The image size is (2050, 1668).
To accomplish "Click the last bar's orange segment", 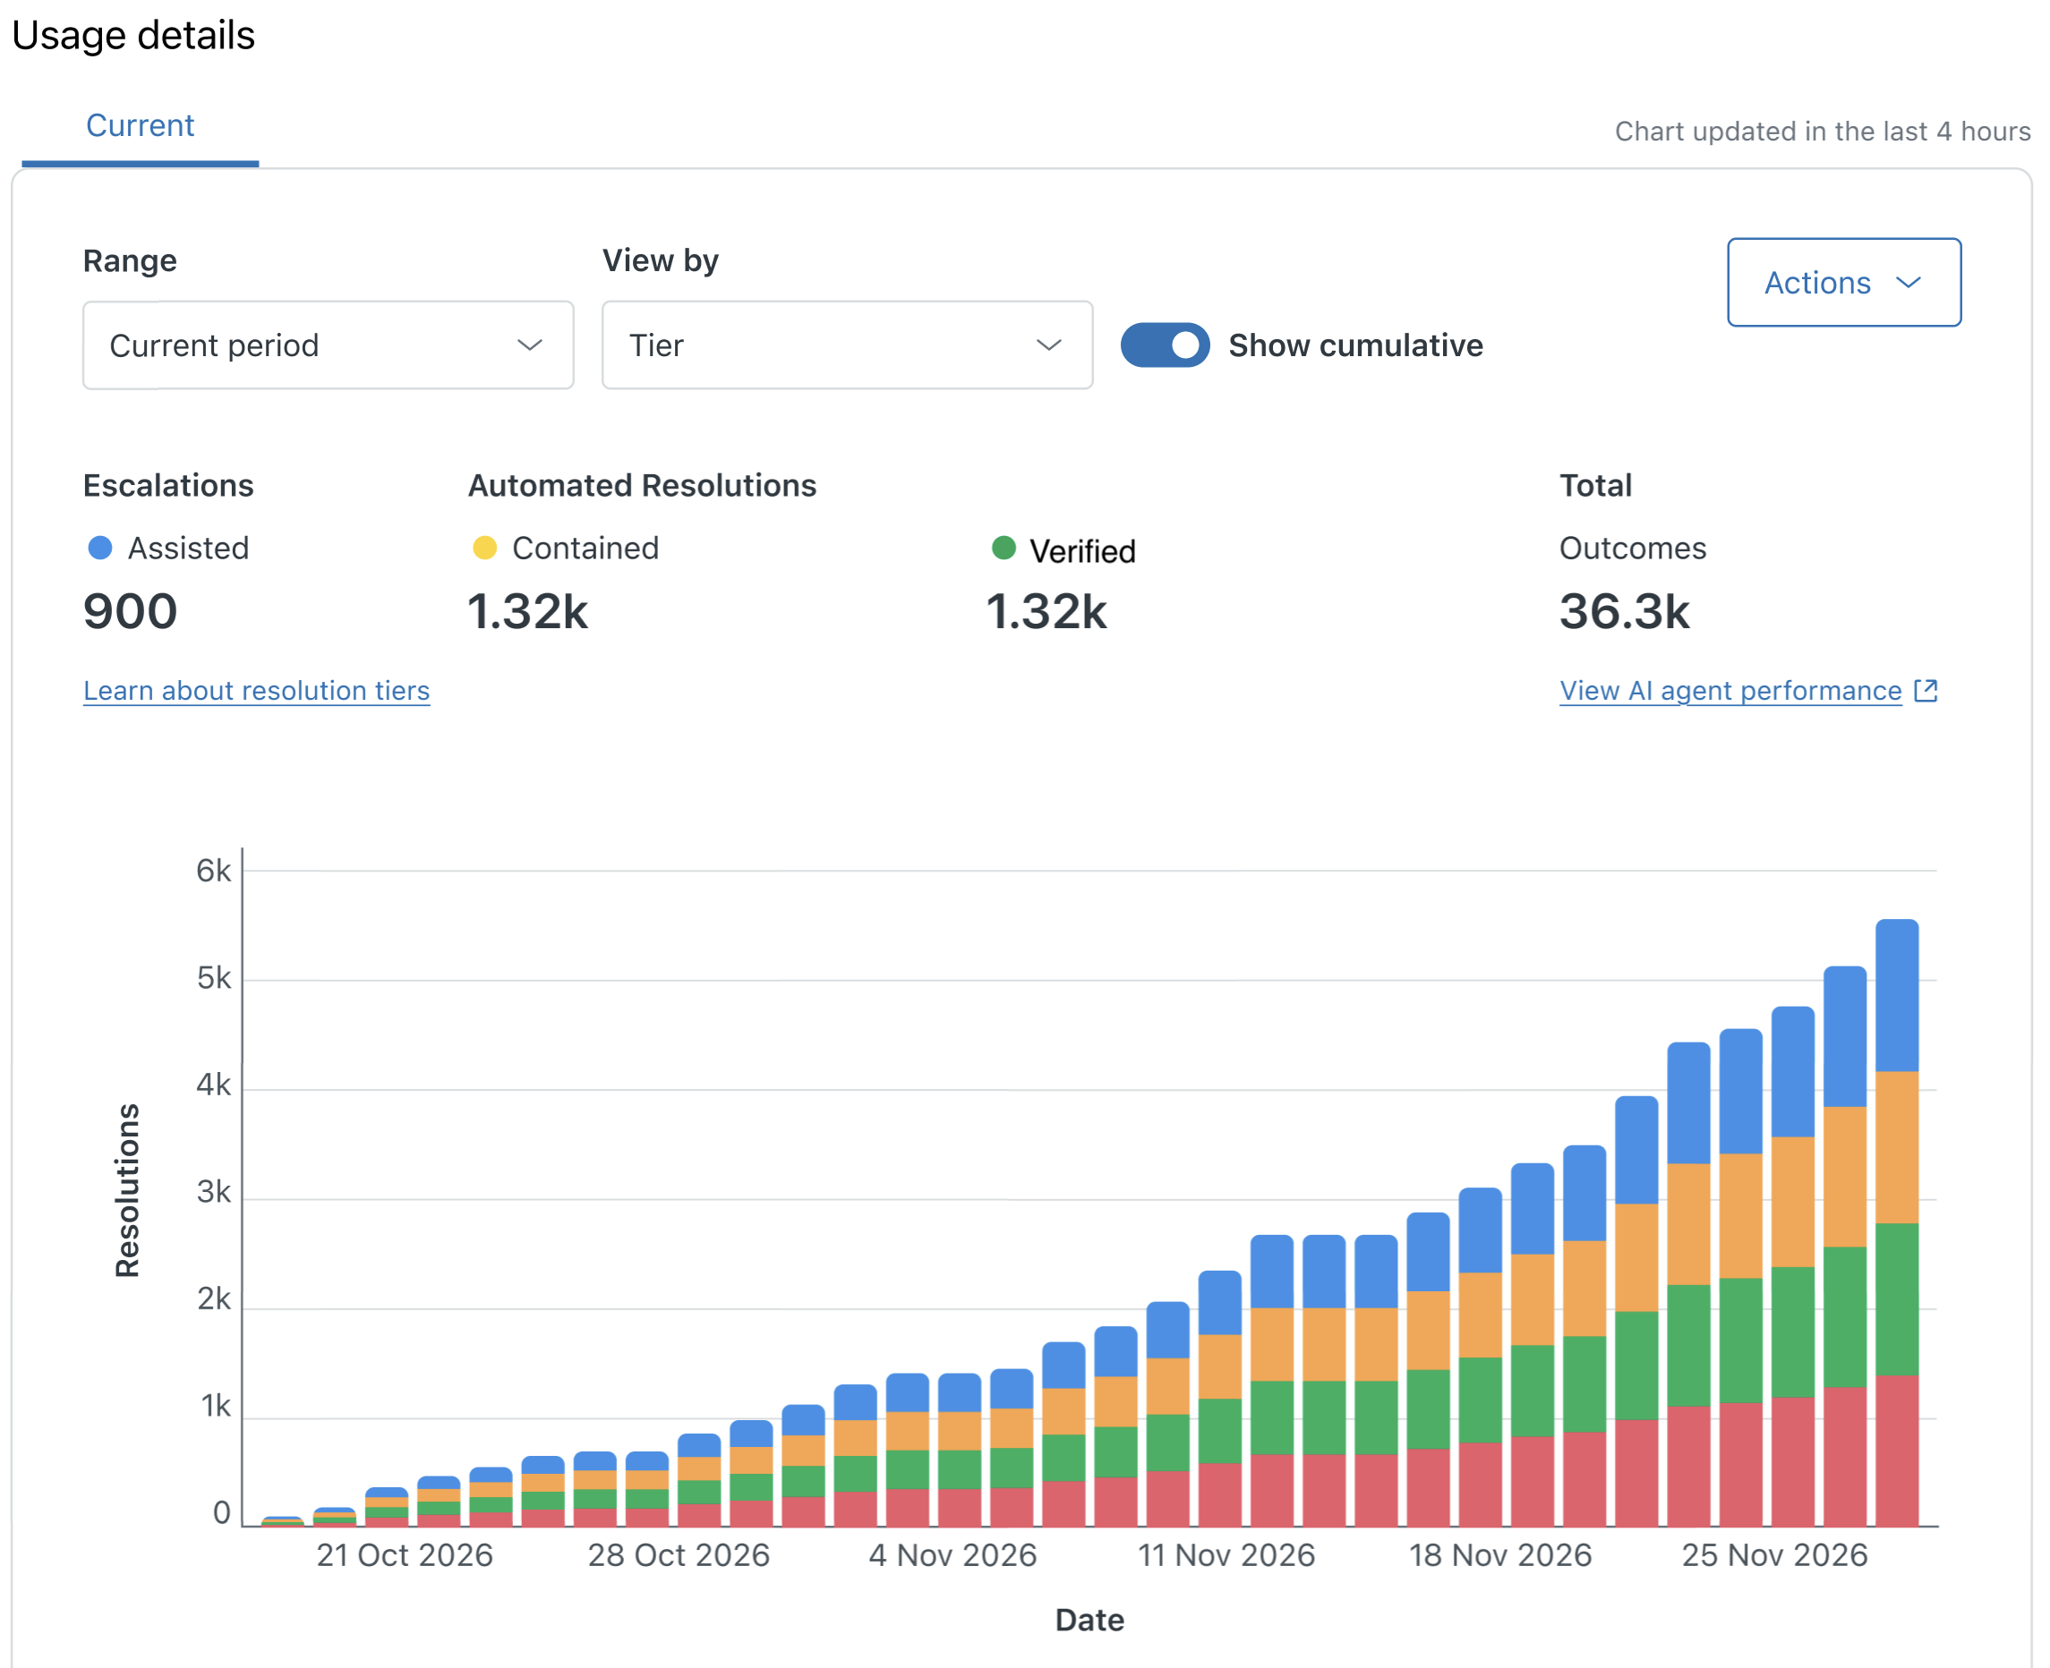I will [x=1897, y=1147].
